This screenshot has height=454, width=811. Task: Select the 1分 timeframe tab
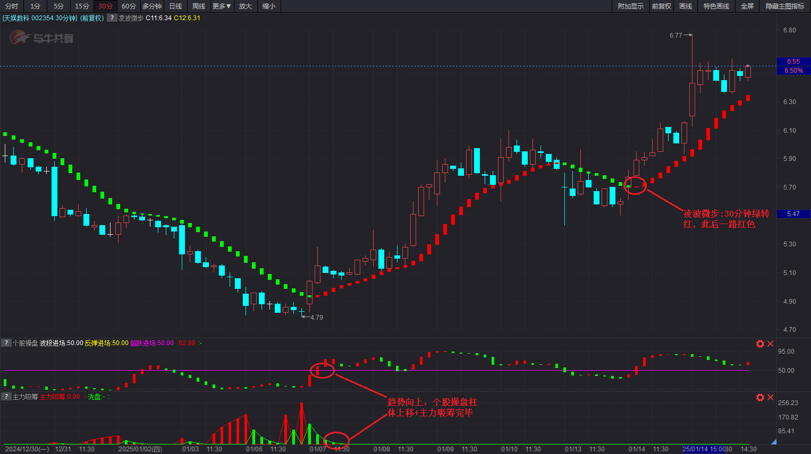click(35, 6)
